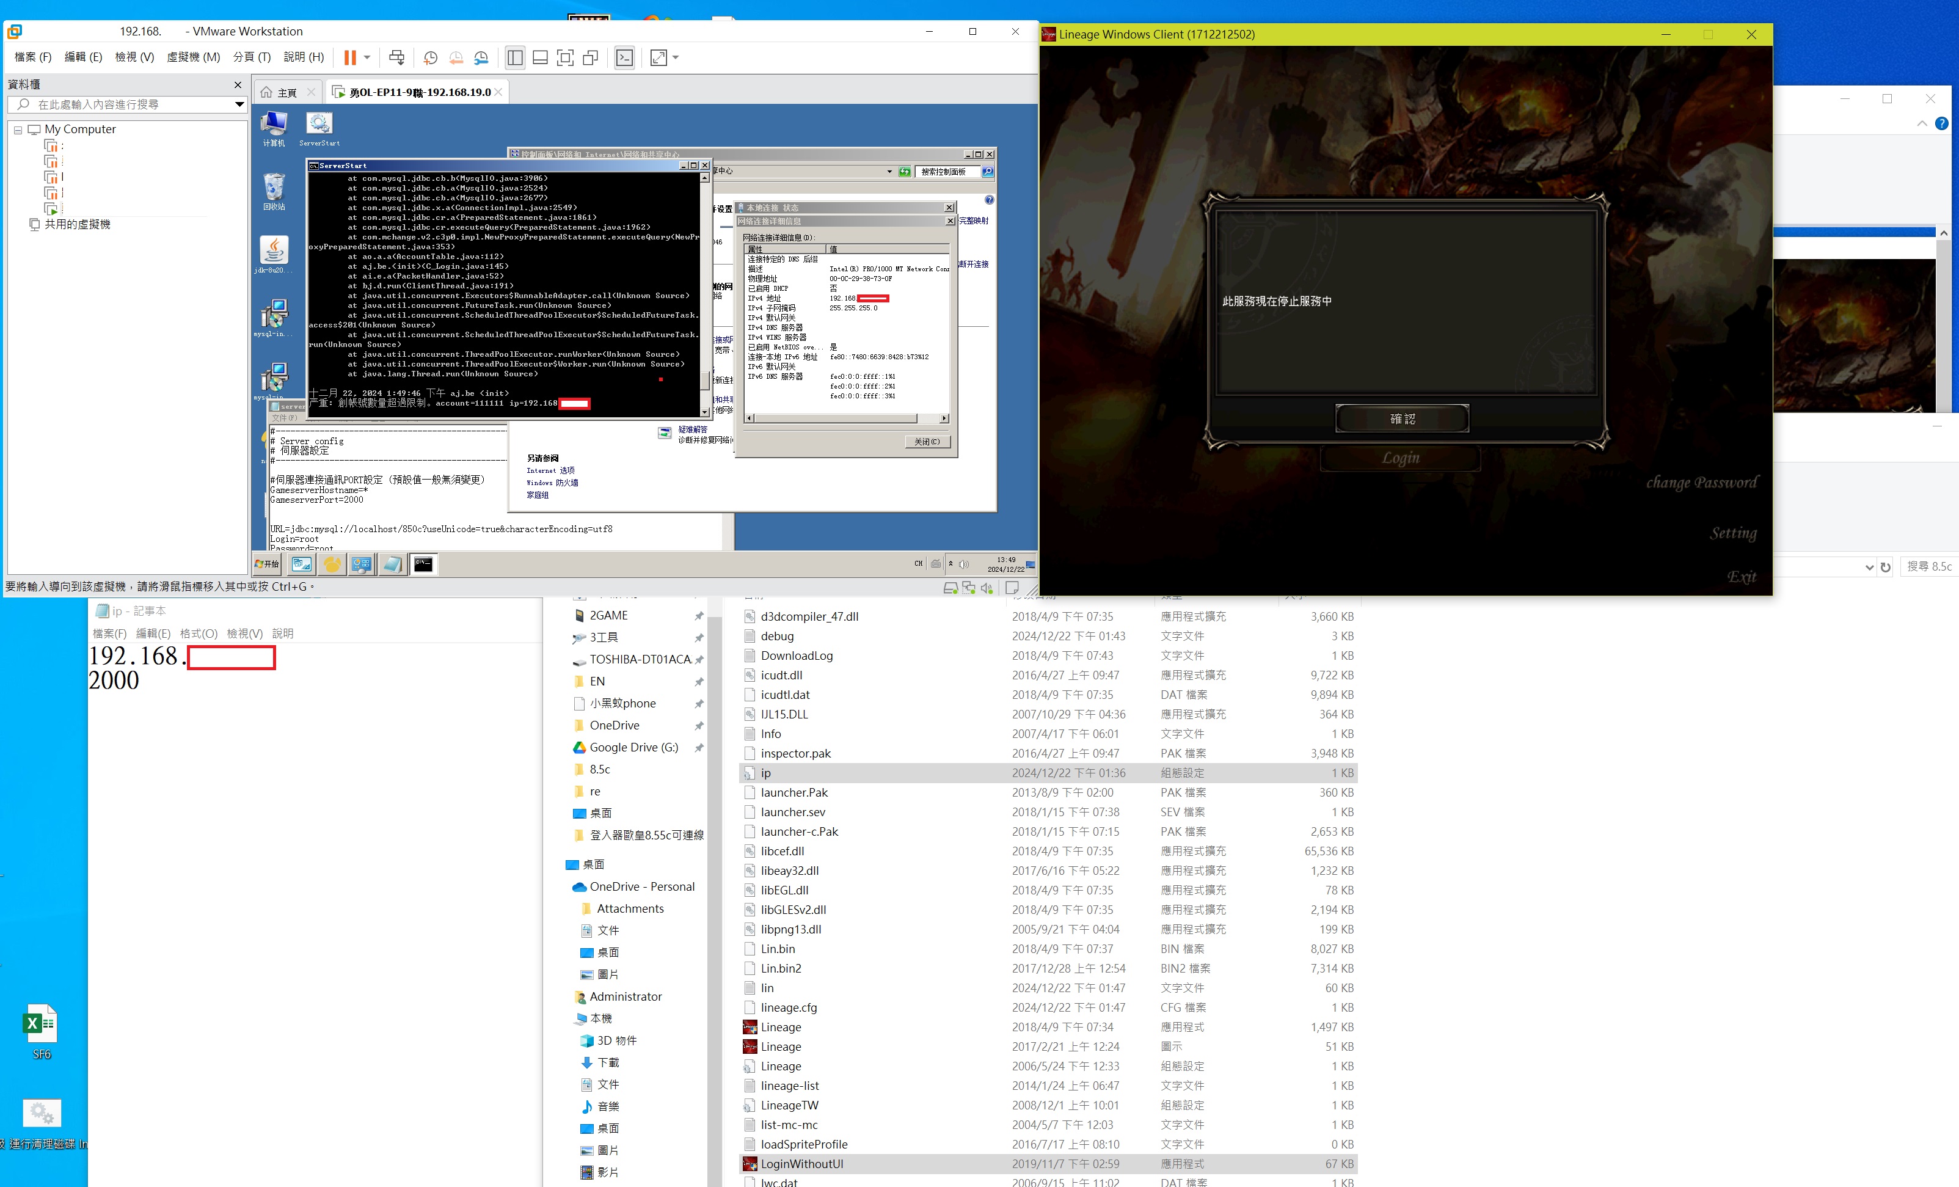
Task: Open the 檢視 (V) menu in VMware
Action: [134, 57]
